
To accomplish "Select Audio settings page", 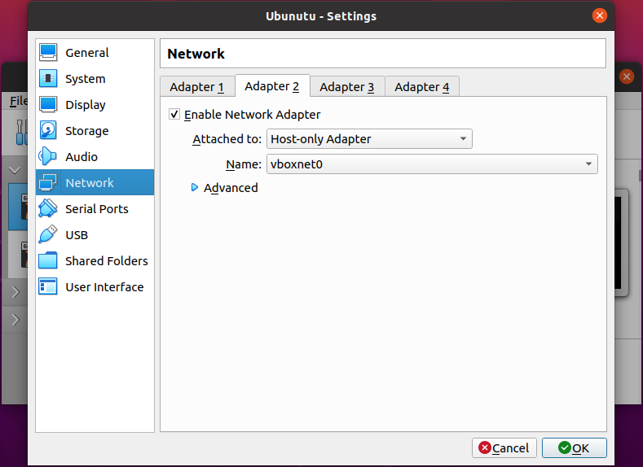I will click(95, 157).
